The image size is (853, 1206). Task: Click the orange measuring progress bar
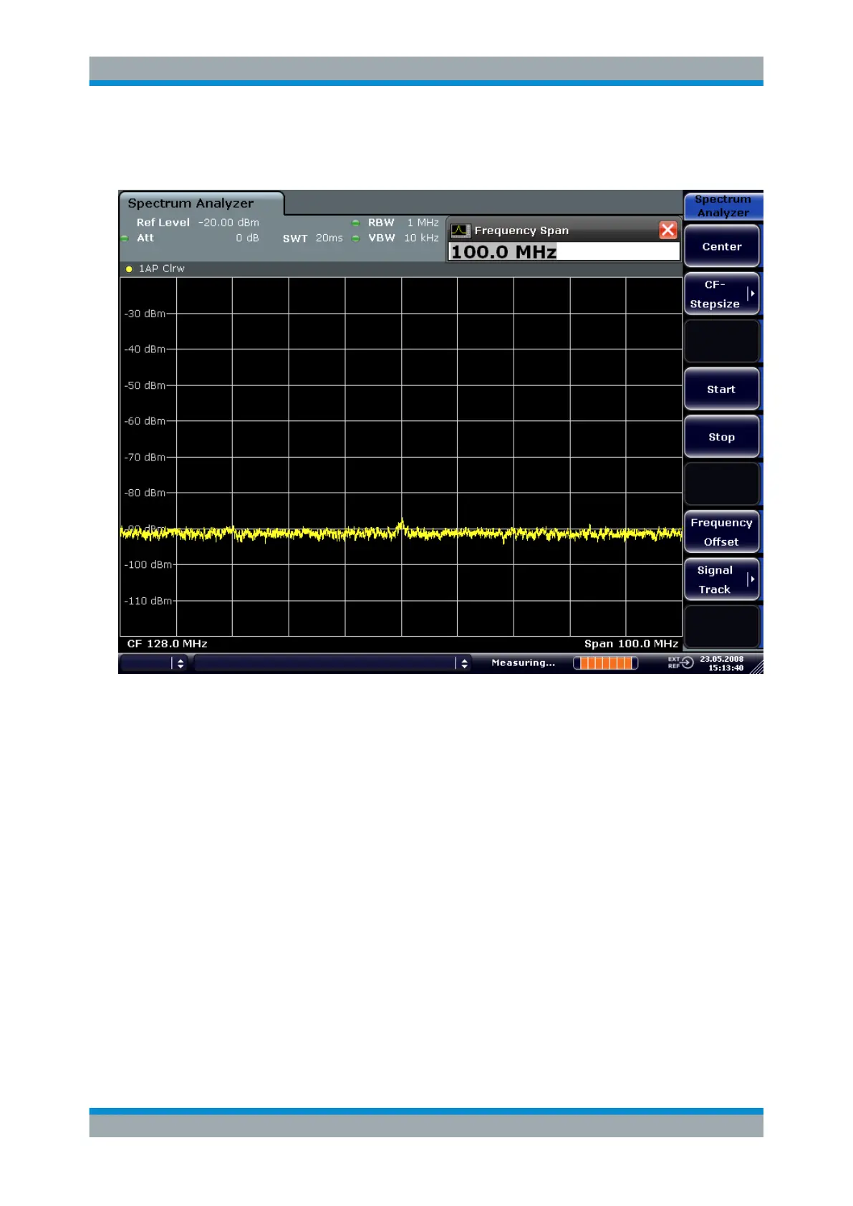[605, 663]
